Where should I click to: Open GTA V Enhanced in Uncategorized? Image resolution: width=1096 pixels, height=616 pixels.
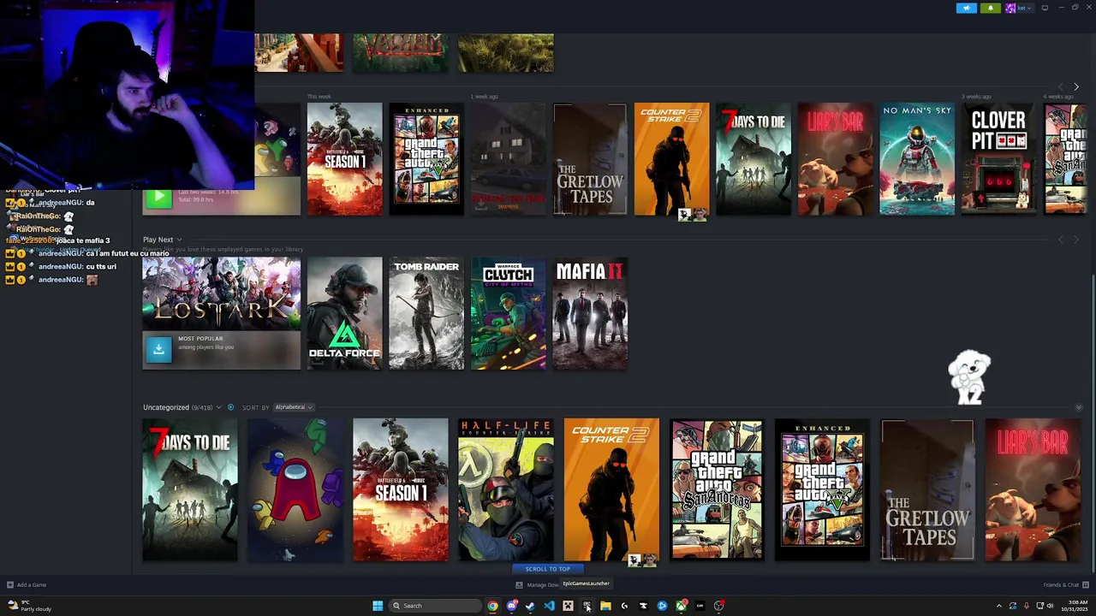coord(822,489)
